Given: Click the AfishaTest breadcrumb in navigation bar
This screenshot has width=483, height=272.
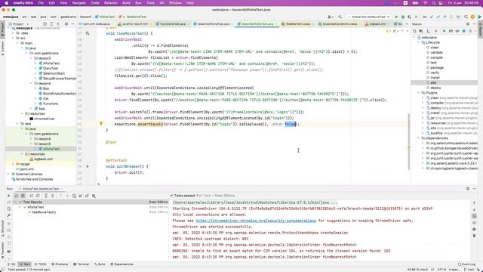Looking at the screenshot, I should point(105,17).
